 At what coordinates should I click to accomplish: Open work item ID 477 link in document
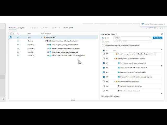tap(18, 52)
